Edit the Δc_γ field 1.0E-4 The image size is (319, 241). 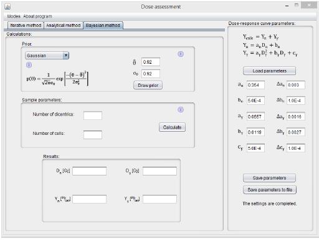tap(296, 148)
